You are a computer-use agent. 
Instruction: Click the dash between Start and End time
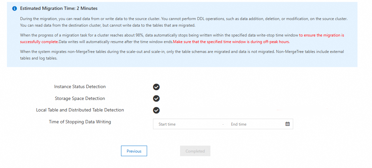click(223, 124)
